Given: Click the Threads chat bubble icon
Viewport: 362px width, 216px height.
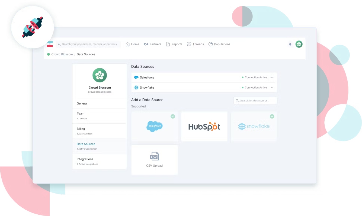Looking at the screenshot, I should pyautogui.click(x=189, y=44).
